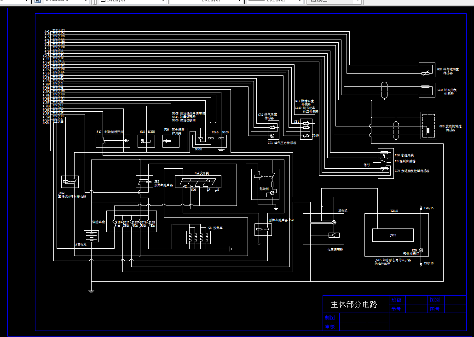The width and height of the screenshot is (474, 337).
Task: Select the S15 fuse label
Action: (118, 222)
